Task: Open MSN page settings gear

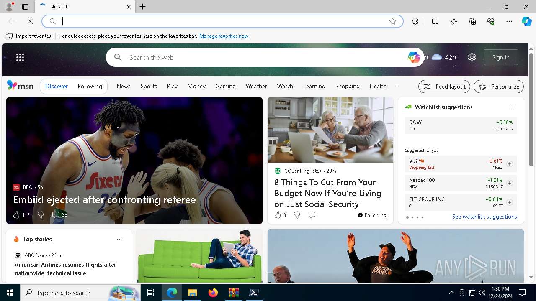Action: coord(472,57)
